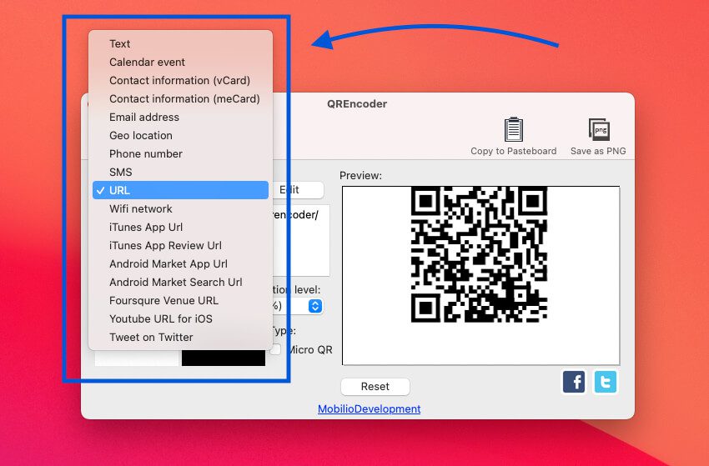Choose Tweet on Twitter option
Image resolution: width=709 pixels, height=466 pixels.
pyautogui.click(x=180, y=337)
